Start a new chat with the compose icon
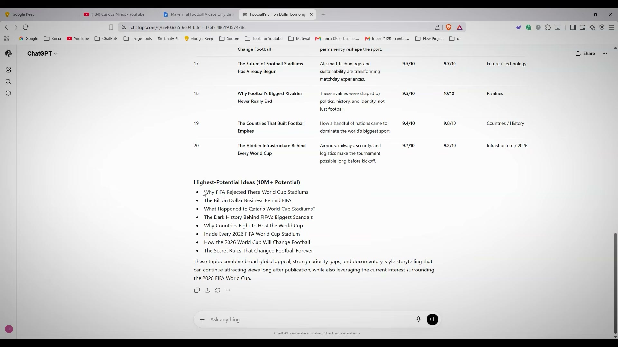Screen dimensions: 618x347 coord(8,70)
